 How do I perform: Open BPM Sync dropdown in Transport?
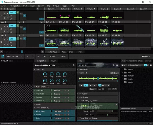point(114,73)
